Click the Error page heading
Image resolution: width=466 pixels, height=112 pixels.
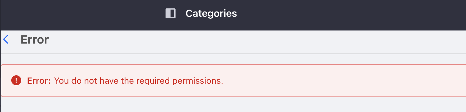35,40
